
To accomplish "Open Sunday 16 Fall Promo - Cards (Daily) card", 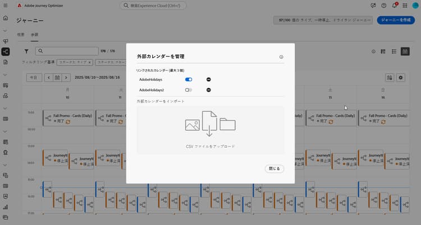I will pyautogui.click(x=384, y=118).
